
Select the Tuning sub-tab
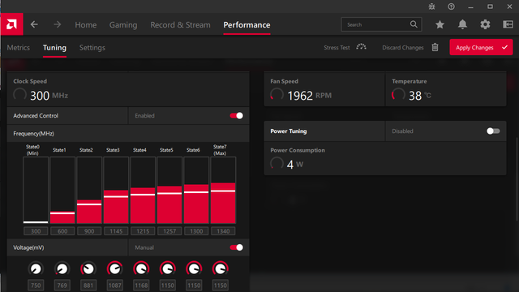tap(54, 48)
